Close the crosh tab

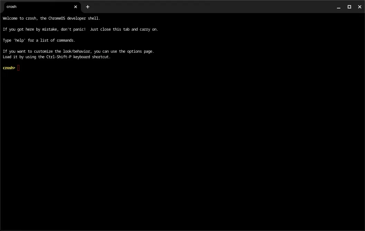tap(75, 7)
